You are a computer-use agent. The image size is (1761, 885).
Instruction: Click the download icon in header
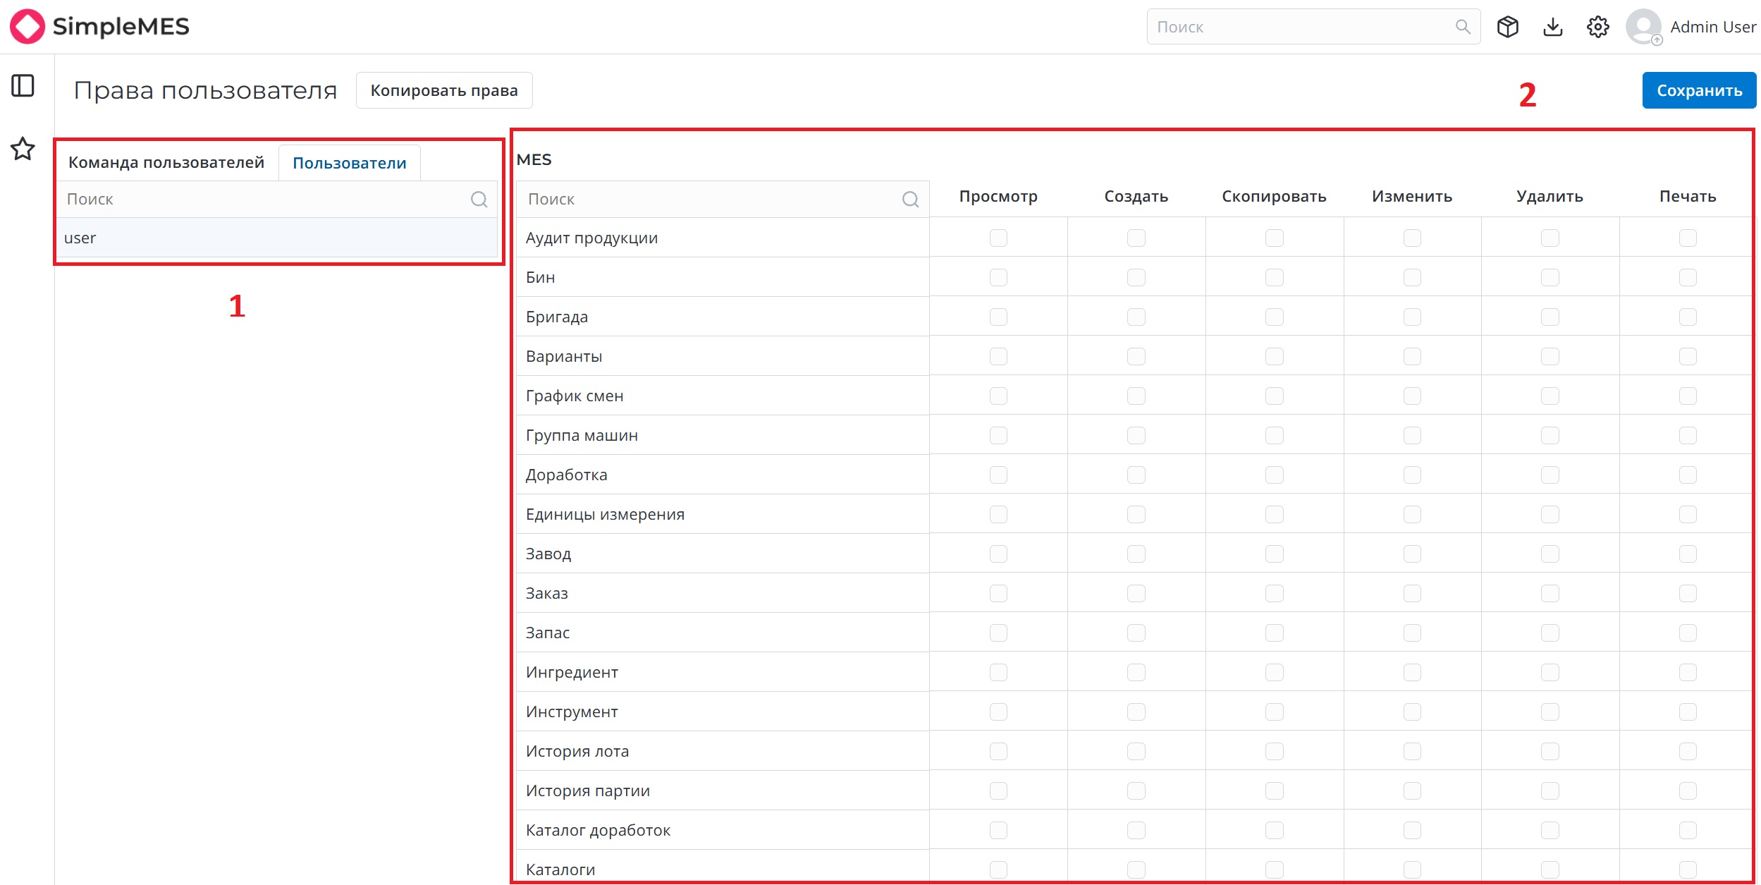[x=1553, y=27]
